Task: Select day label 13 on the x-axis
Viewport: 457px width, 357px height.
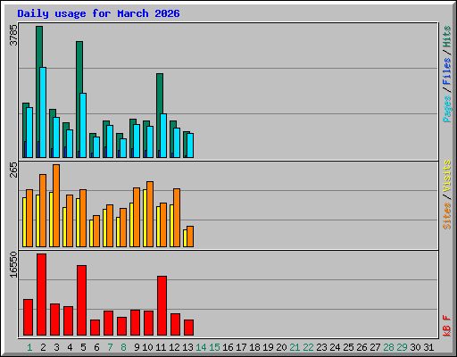Action: tap(187, 347)
